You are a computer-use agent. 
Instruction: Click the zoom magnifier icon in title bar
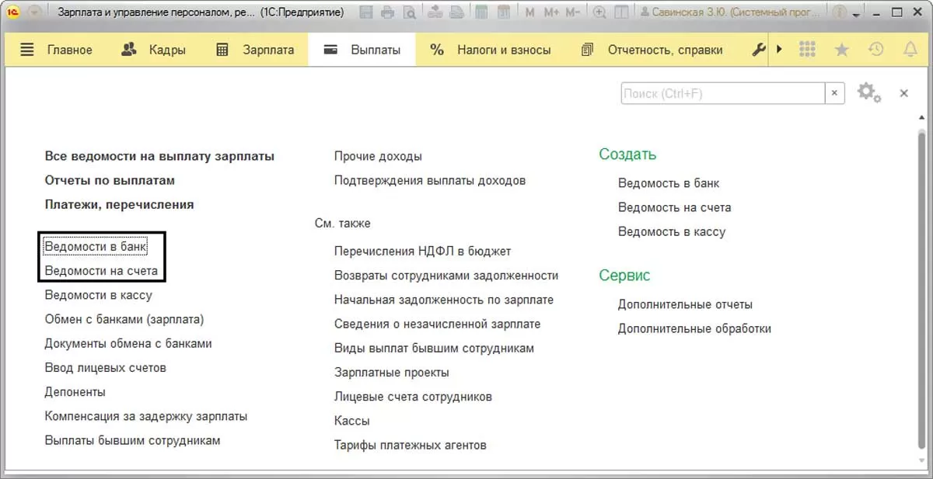pos(599,13)
